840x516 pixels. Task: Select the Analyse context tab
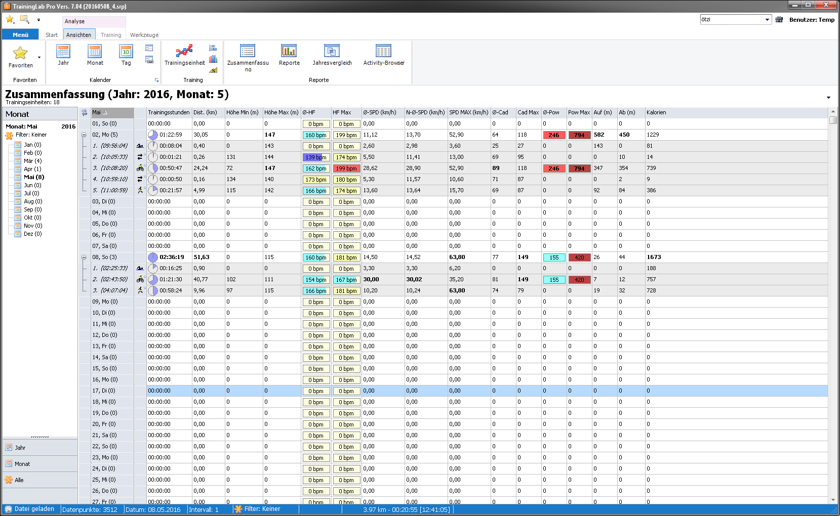[x=94, y=21]
